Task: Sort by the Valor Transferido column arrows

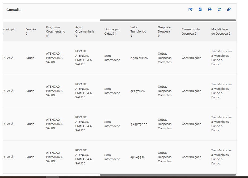Action: click(131, 36)
